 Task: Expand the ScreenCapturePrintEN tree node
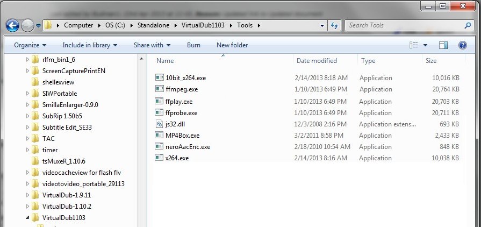click(x=27, y=70)
